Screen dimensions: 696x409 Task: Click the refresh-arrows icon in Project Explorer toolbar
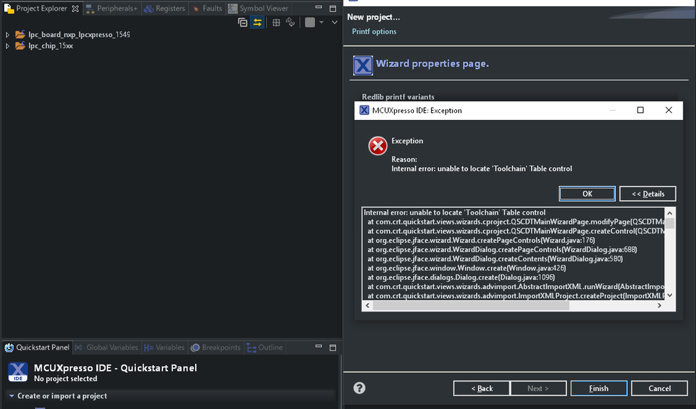[291, 22]
